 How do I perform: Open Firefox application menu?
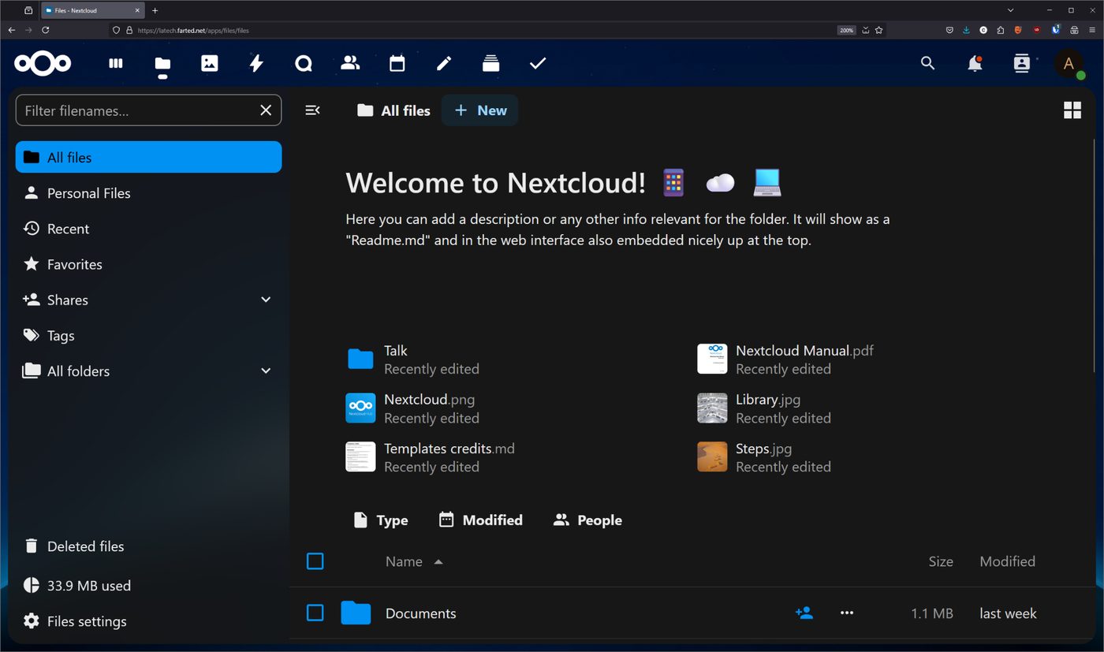1092,30
